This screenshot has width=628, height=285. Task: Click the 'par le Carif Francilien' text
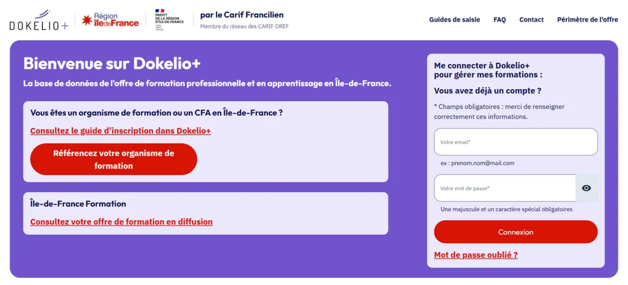coord(242,15)
